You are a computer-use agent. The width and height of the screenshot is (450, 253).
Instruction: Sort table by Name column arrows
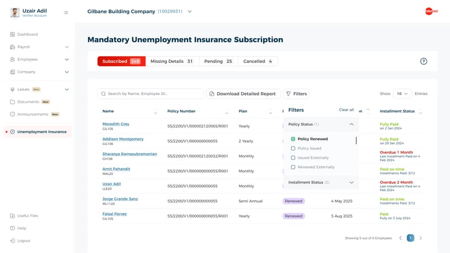tap(155, 111)
